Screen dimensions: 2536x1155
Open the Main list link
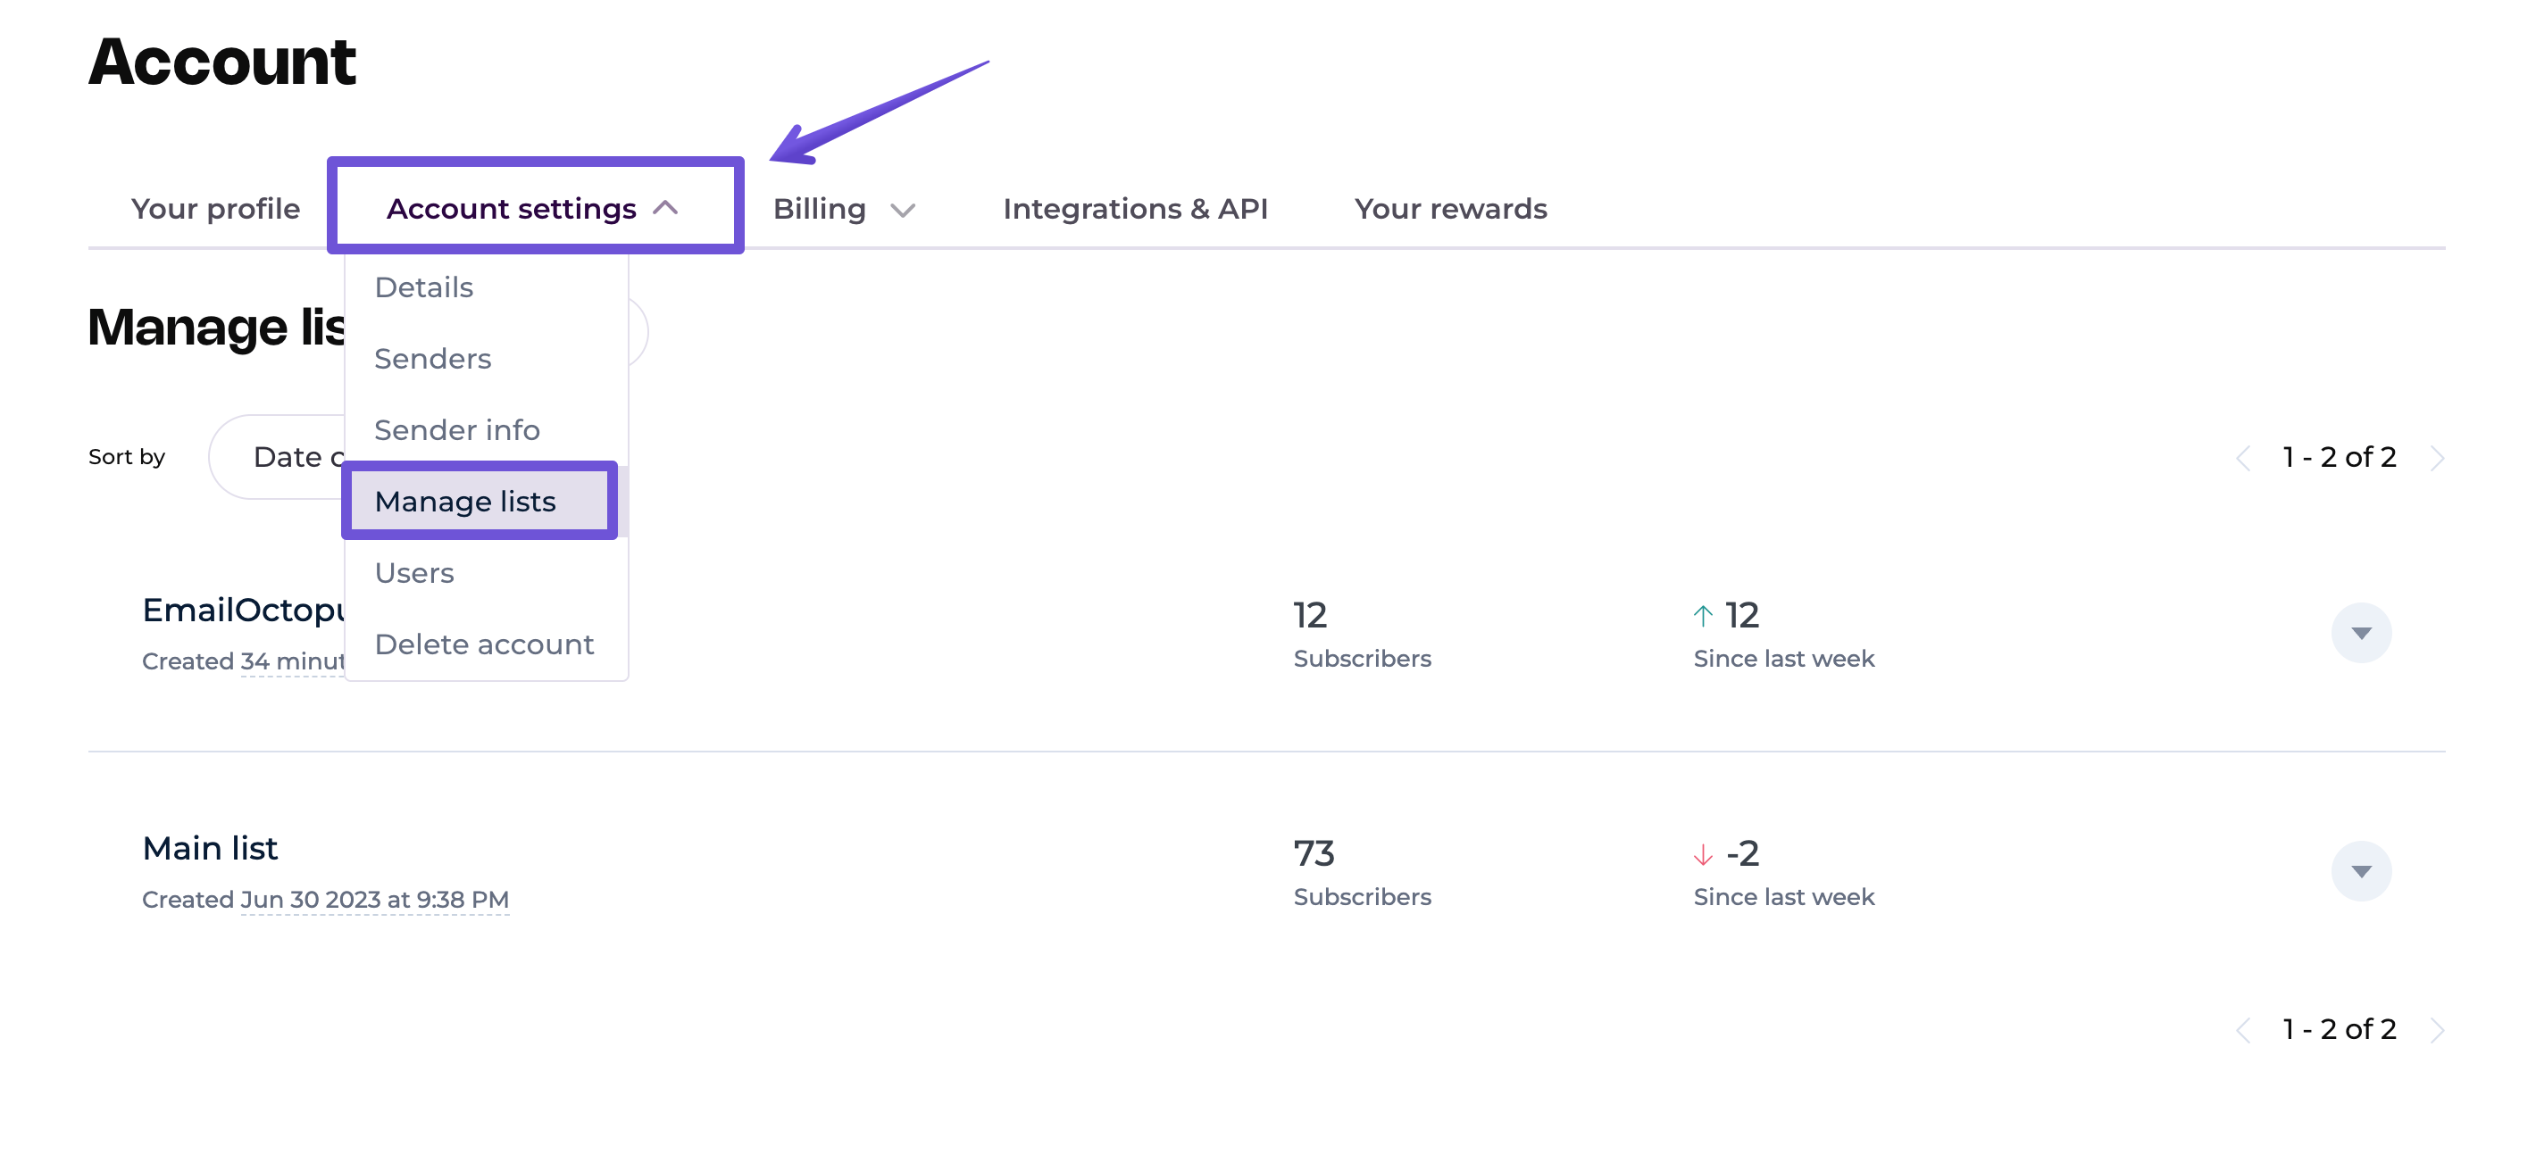(210, 848)
